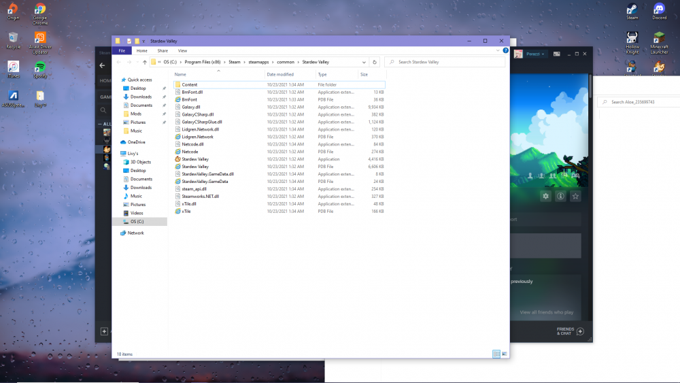Open 3D Objects in navigation pane

point(141,162)
